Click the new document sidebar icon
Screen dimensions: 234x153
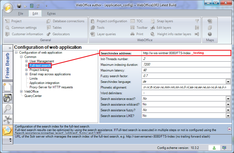[8, 87]
